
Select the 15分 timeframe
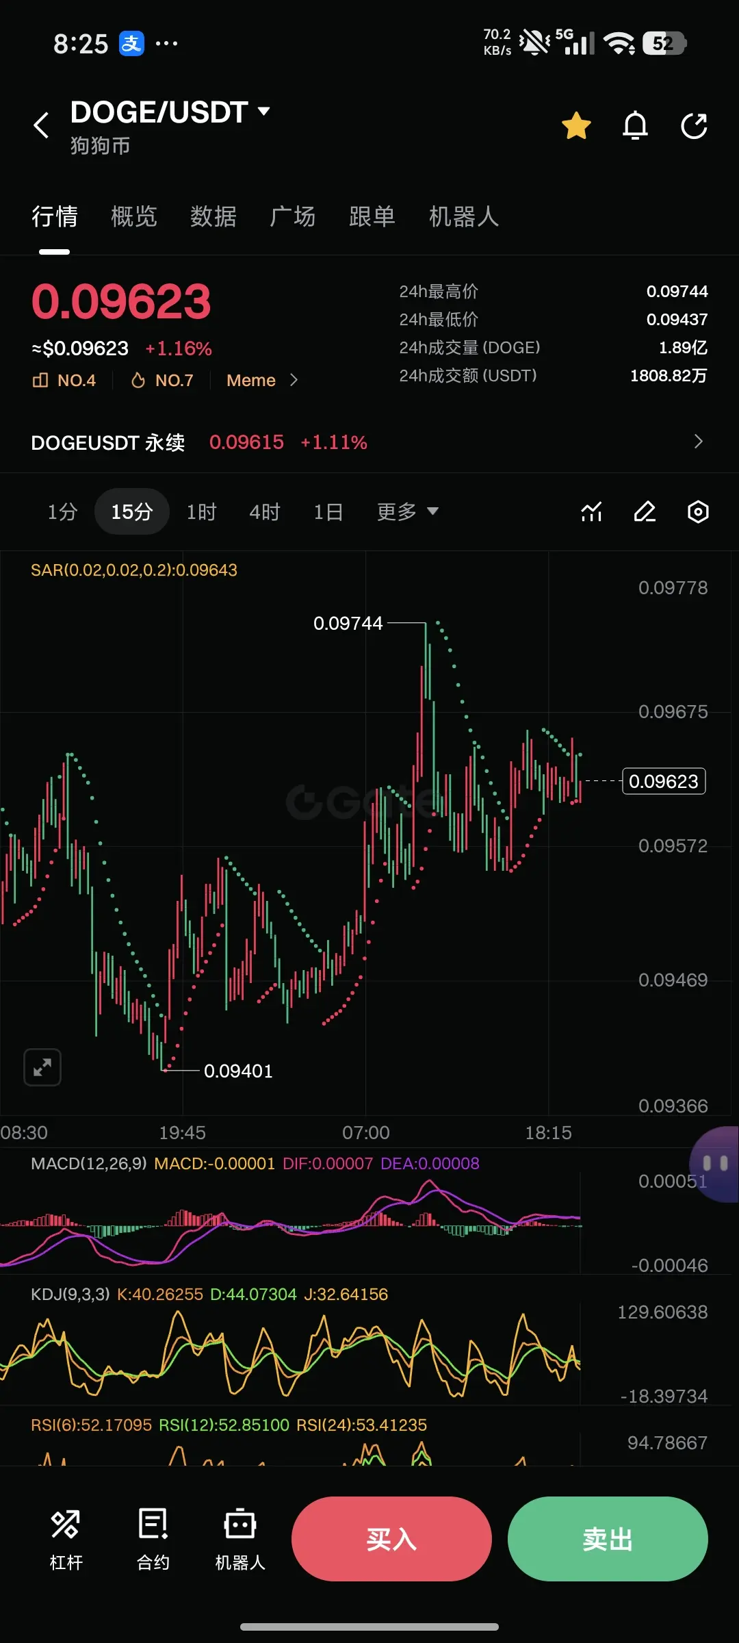click(x=131, y=512)
